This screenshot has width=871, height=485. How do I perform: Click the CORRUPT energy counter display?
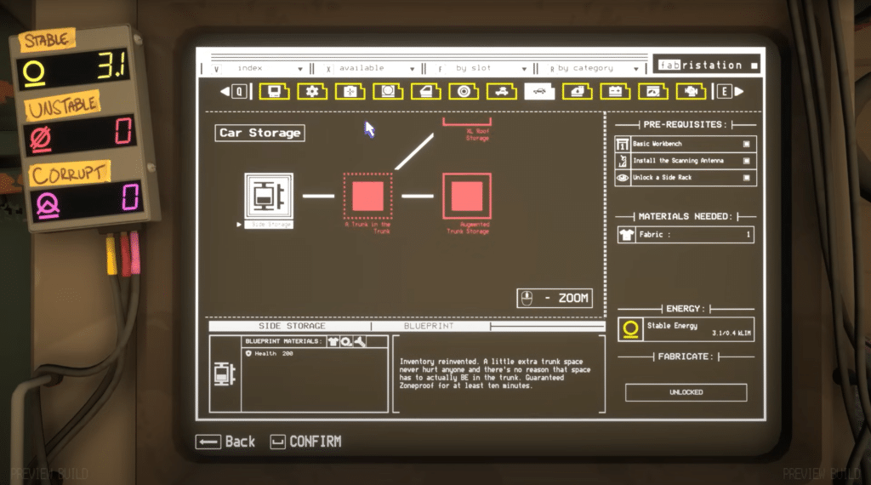[x=88, y=200]
